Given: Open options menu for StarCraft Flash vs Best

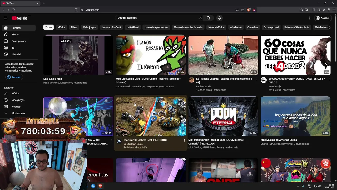Looking at the screenshot, I should (x=184, y=140).
